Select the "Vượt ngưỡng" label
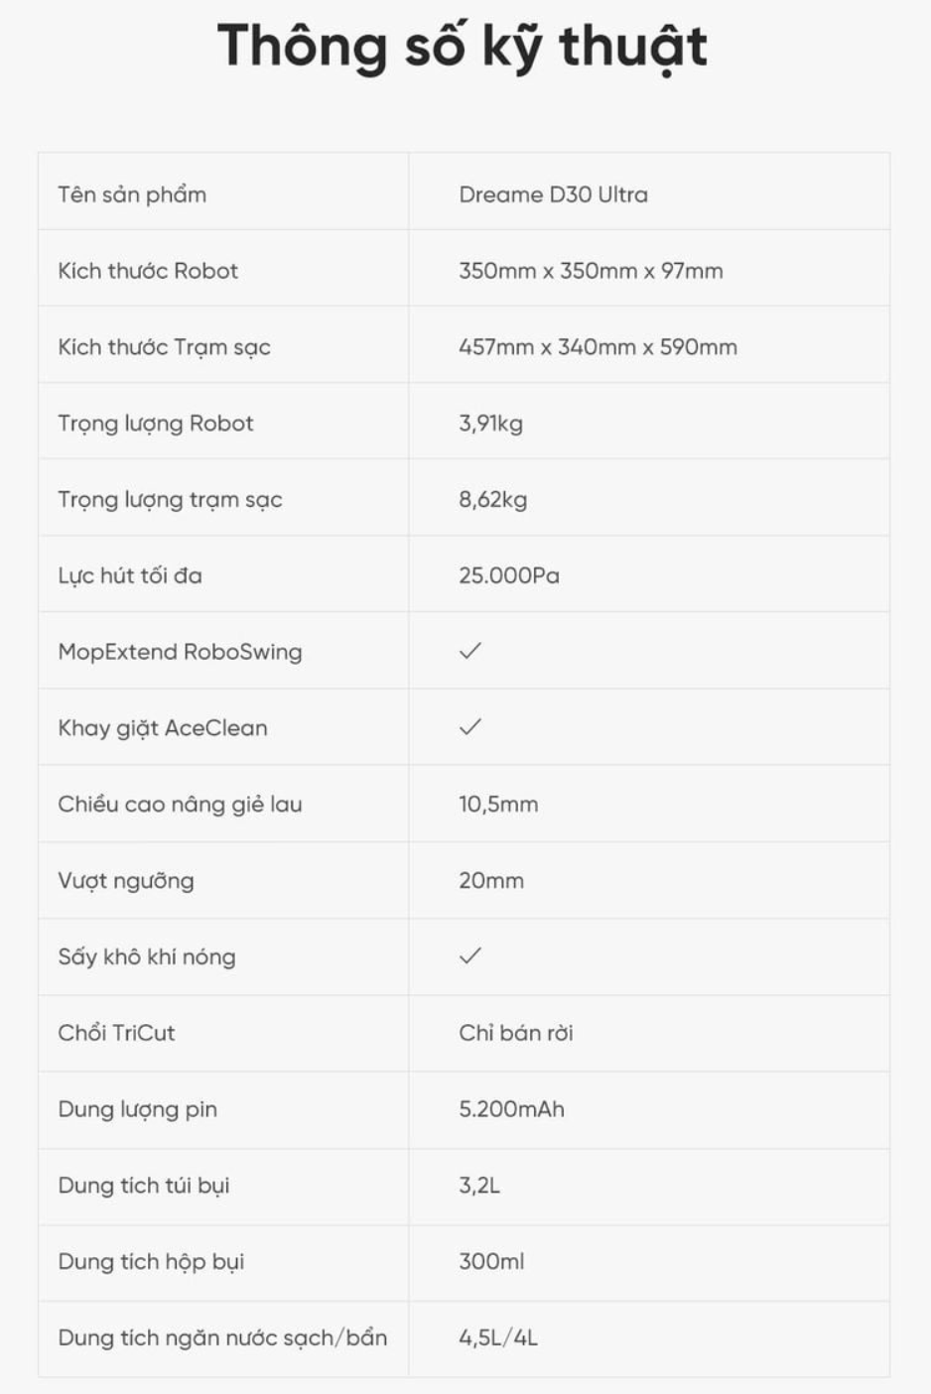 (x=126, y=881)
